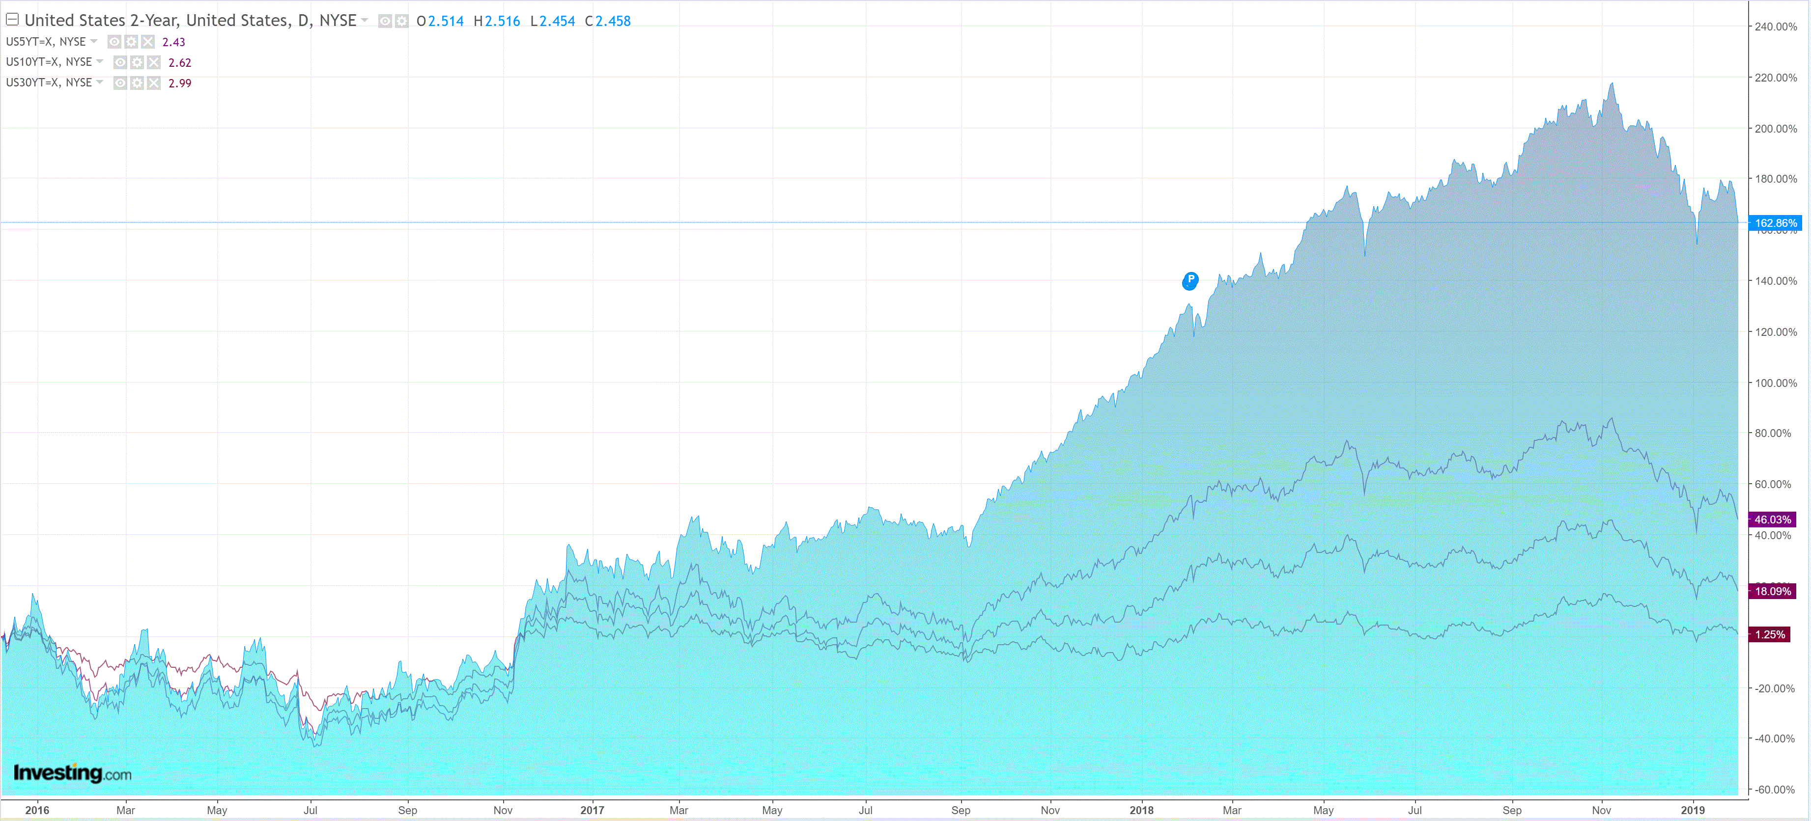
Task: Expand dropdown arrow beside US5YT=X, NYSE
Action: (94, 41)
